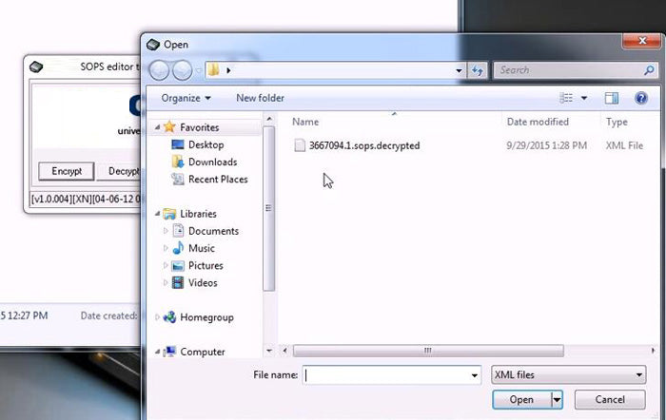Open the address bar history dropdown arrow

pyautogui.click(x=459, y=70)
